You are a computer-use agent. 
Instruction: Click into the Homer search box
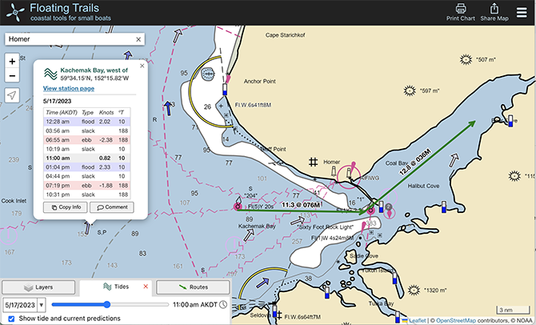[x=70, y=39]
